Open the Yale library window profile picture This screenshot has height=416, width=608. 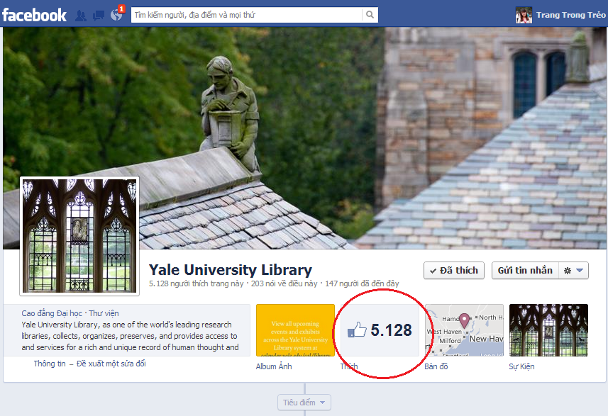point(79,235)
